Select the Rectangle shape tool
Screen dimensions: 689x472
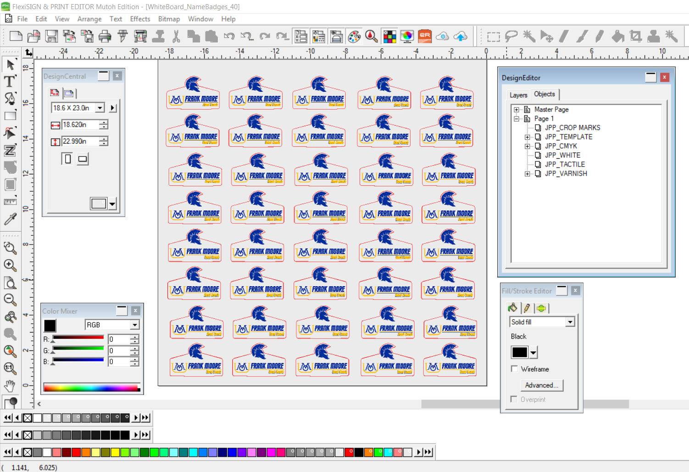(10, 116)
